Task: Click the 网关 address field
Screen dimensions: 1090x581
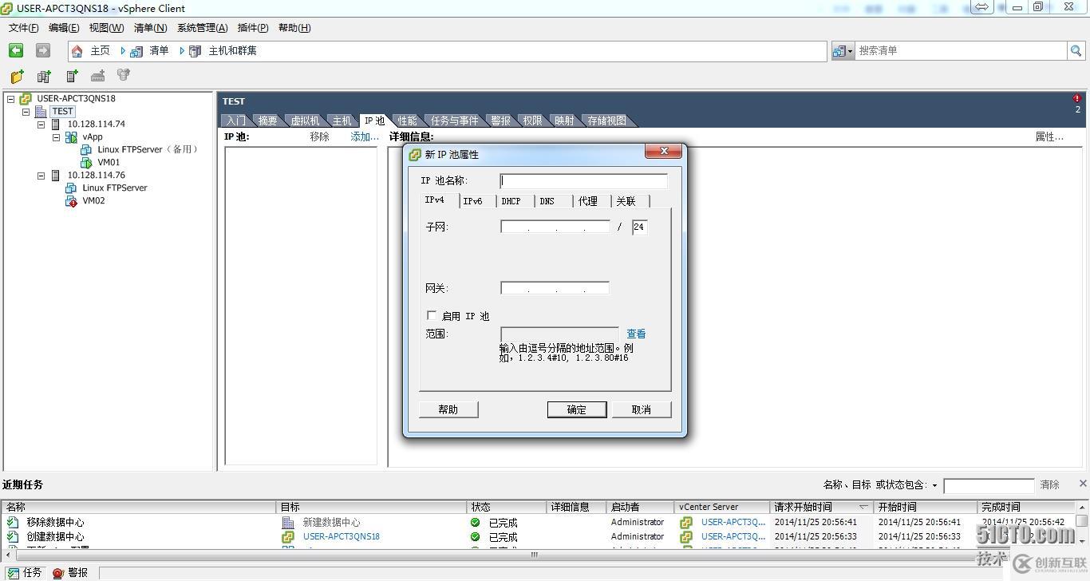Action: (555, 288)
